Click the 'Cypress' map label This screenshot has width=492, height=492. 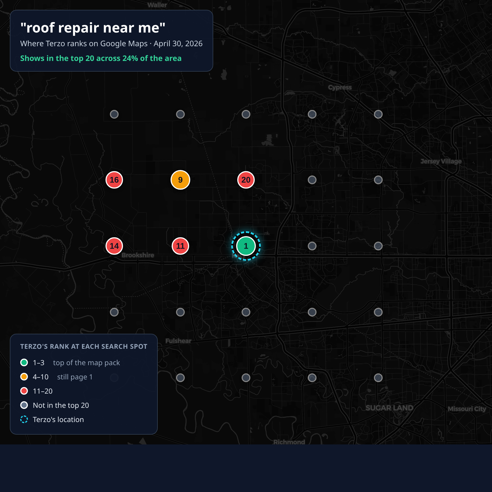[x=340, y=87]
